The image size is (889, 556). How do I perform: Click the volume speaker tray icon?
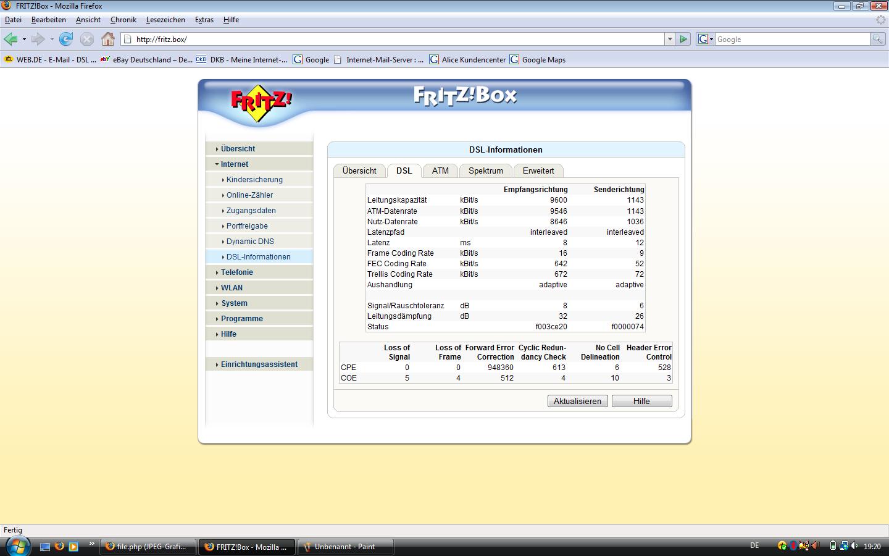click(x=854, y=546)
